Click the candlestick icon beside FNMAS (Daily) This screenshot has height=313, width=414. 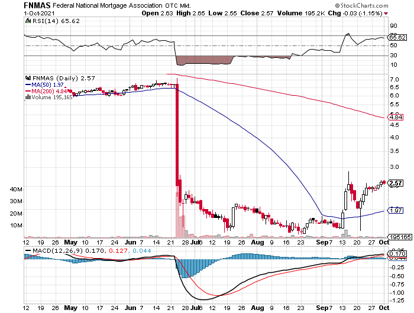click(28, 78)
